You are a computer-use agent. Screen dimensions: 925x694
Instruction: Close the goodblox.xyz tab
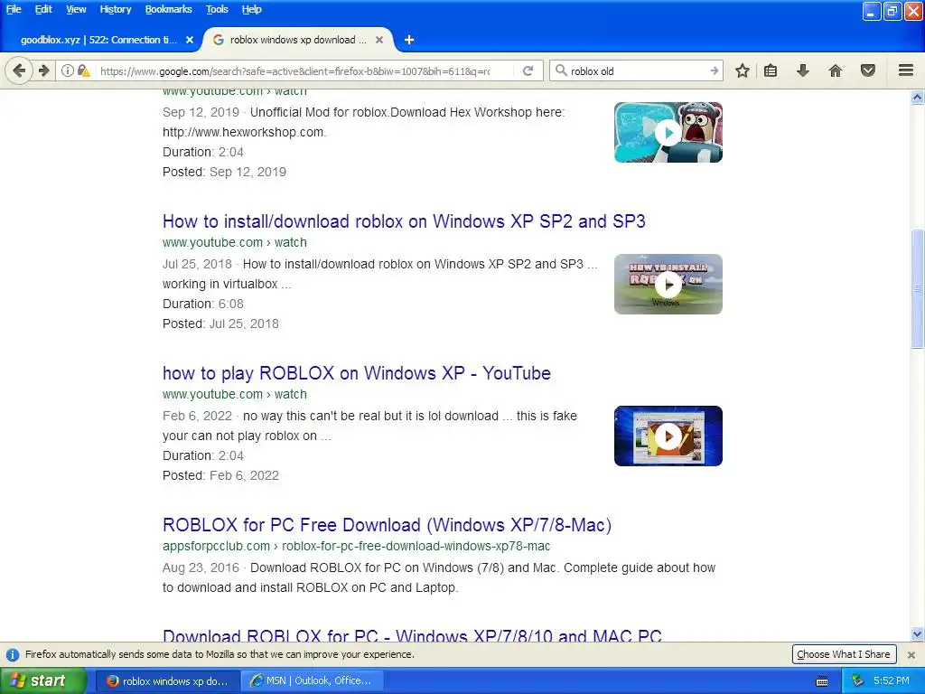[190, 40]
